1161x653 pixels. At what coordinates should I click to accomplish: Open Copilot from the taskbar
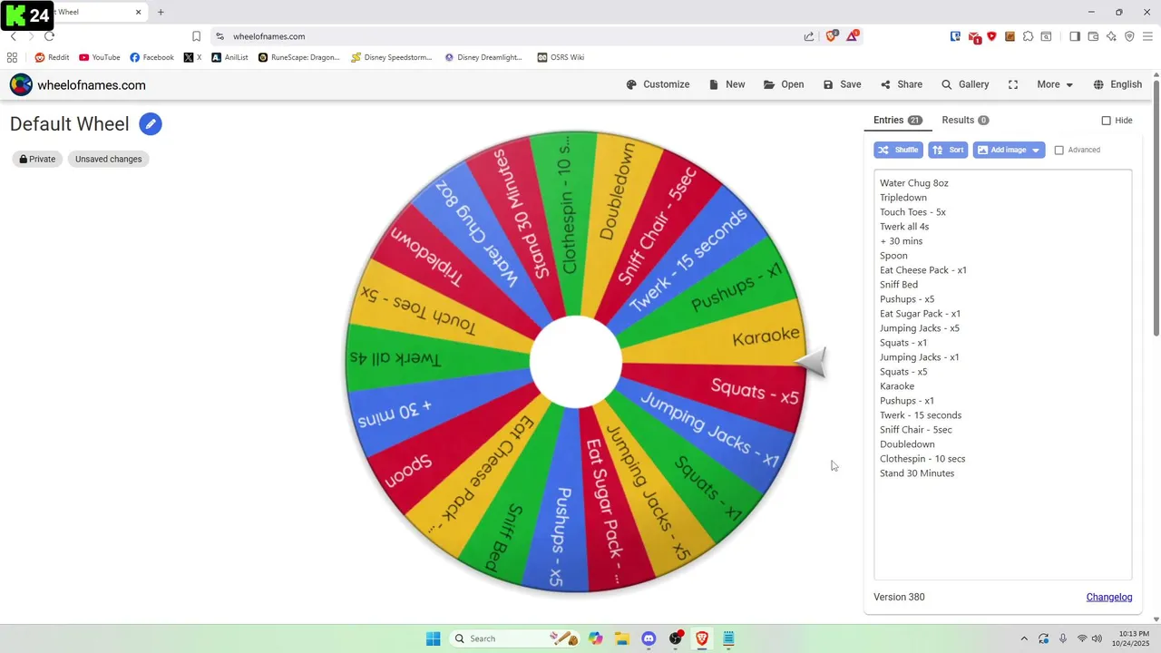click(x=596, y=638)
